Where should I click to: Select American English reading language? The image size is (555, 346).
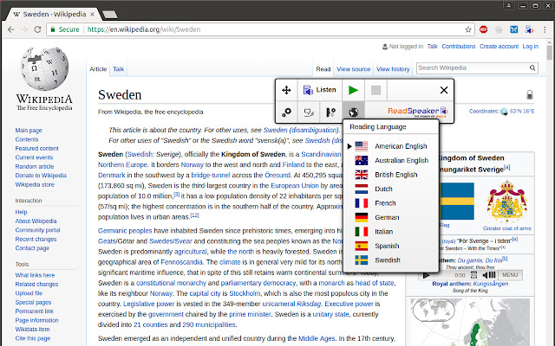[x=400, y=147]
